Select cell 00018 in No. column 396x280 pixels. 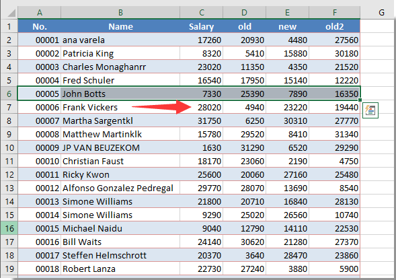click(40, 269)
